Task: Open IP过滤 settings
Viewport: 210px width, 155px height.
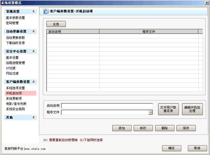Action: [x=11, y=68]
